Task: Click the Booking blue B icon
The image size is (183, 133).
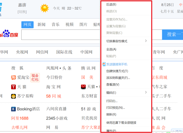Action: [x=13, y=109]
